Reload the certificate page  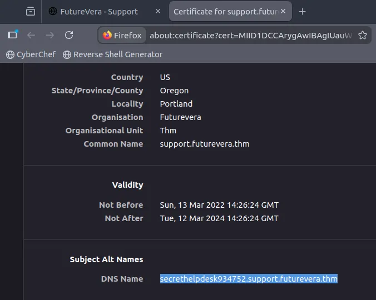click(69, 35)
